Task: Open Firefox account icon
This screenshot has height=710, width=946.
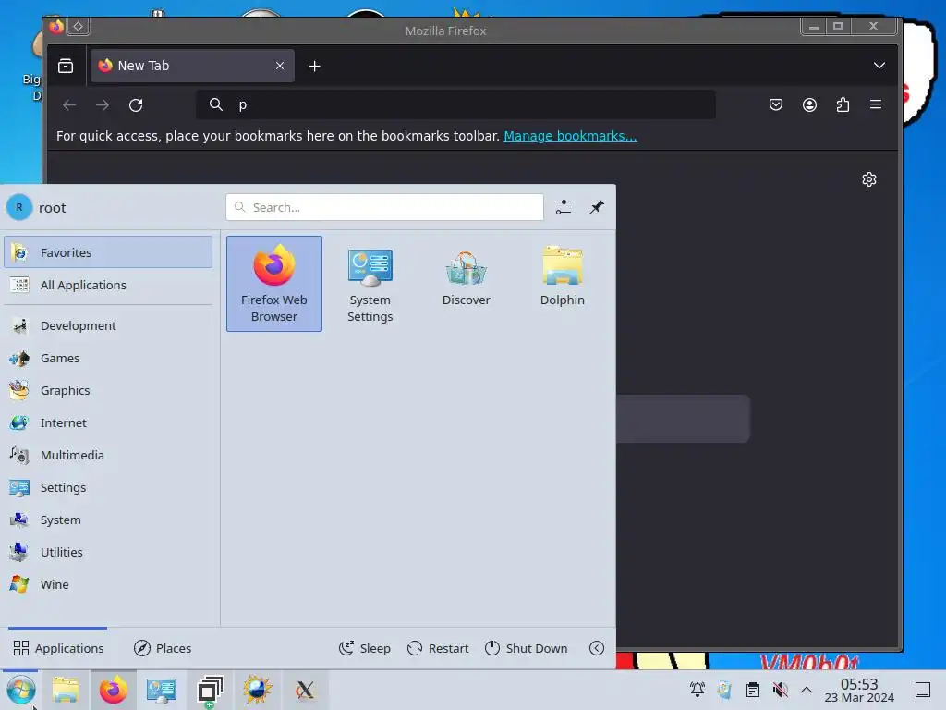Action: point(809,105)
